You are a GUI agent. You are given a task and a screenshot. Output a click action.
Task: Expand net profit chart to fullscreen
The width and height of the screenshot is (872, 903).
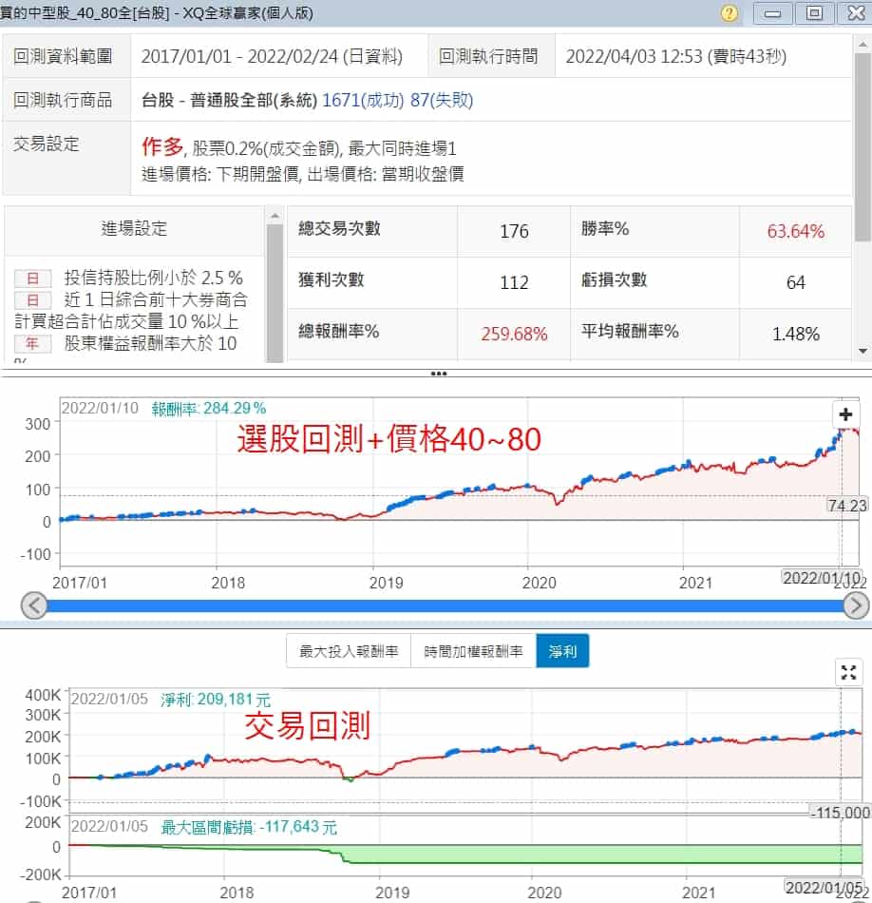pos(848,673)
